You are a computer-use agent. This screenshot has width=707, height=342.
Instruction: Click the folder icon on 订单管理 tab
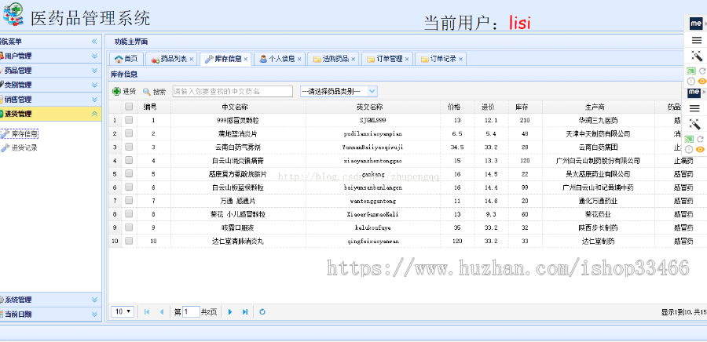click(x=371, y=59)
